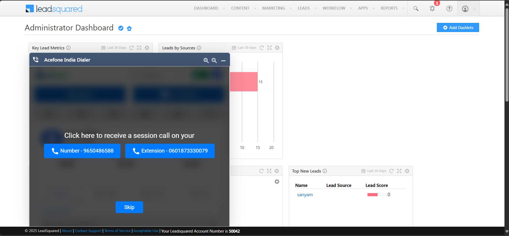Image resolution: width=509 pixels, height=236 pixels.
Task: Maximize the Key Lead Metrics dashlet
Action: (139, 48)
